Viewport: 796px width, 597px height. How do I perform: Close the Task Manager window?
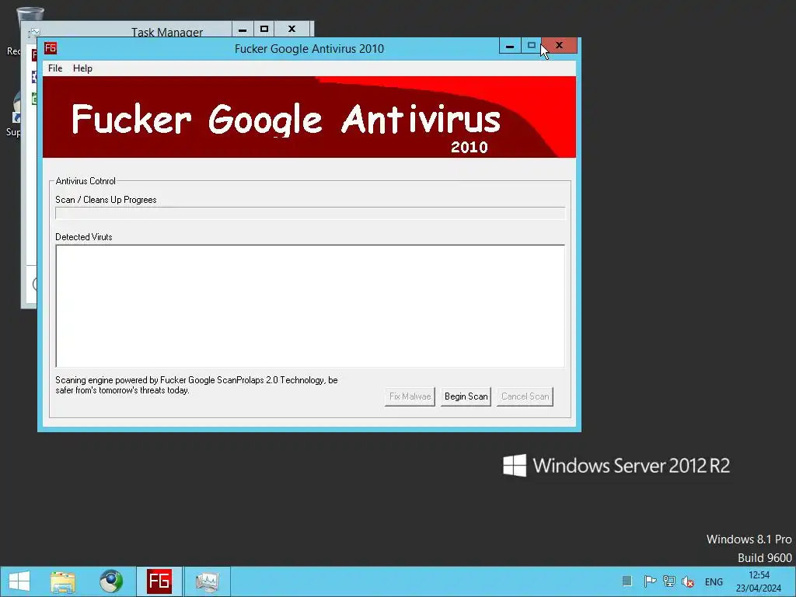(292, 30)
